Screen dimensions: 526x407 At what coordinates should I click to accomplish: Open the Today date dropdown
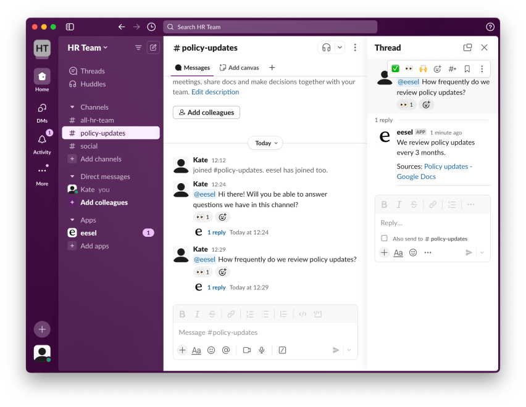tap(265, 143)
